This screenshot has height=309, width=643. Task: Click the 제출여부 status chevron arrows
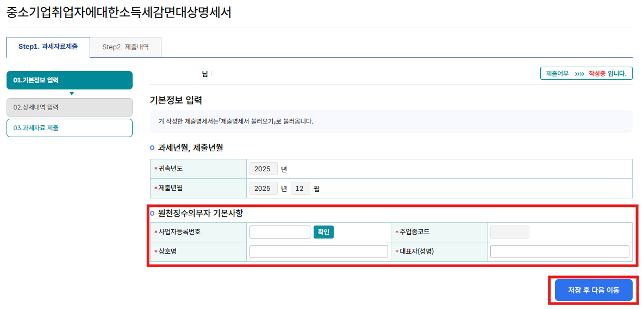click(579, 73)
